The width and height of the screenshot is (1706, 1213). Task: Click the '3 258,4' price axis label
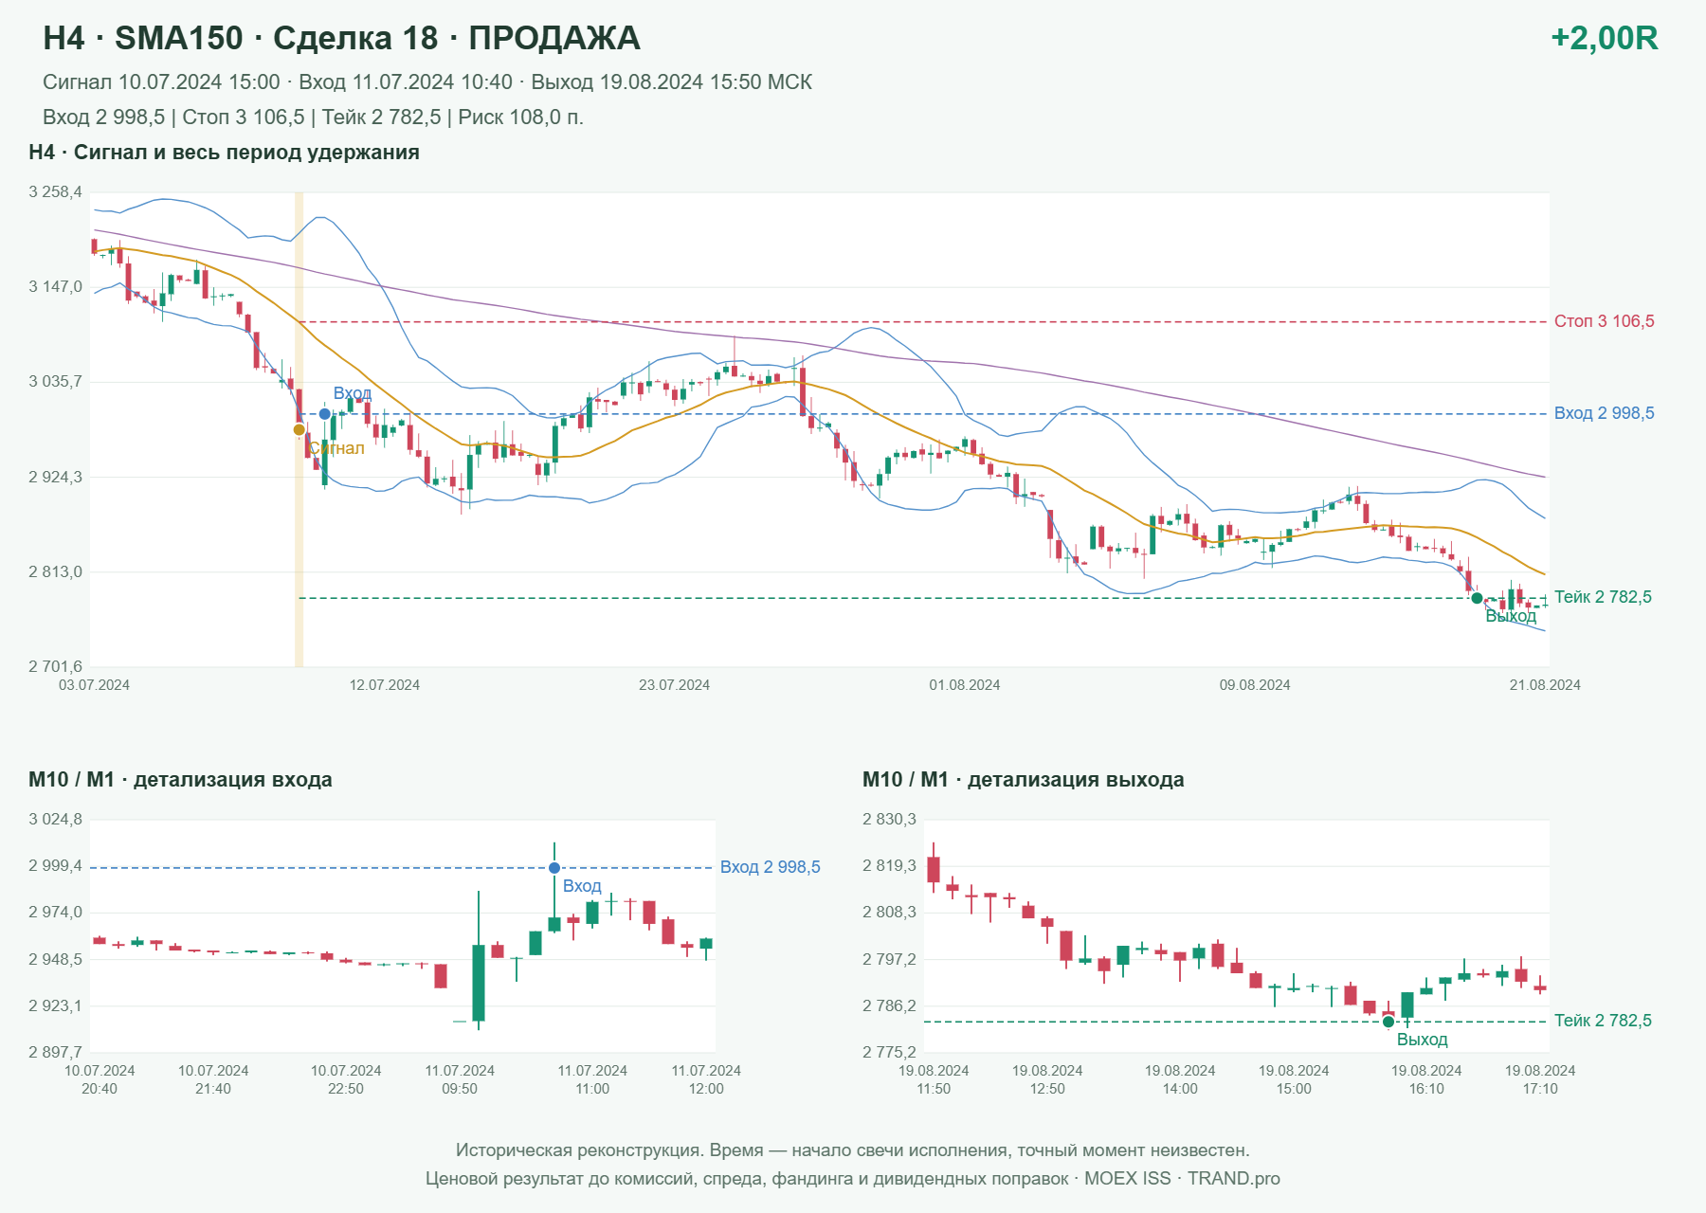pos(55,192)
